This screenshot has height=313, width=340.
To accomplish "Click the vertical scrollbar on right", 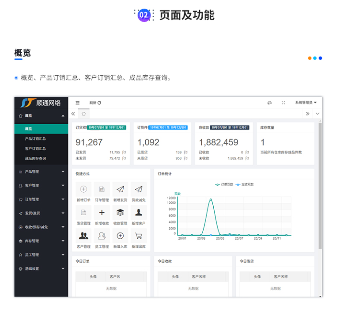I will point(320,186).
